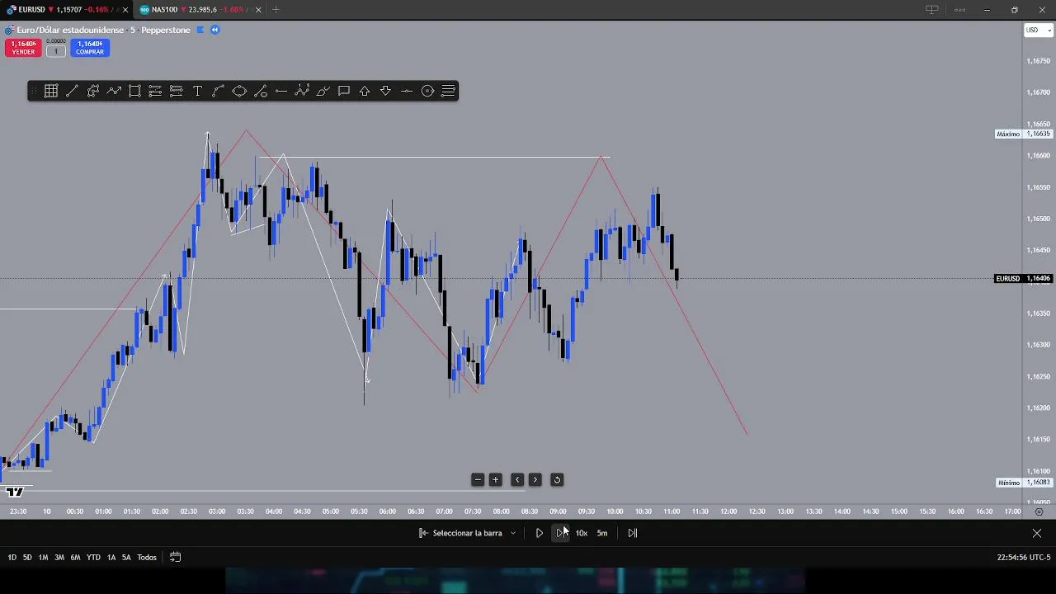Select the second stacked horizontal-lines tool before the T
1056x594 pixels.
click(x=177, y=91)
